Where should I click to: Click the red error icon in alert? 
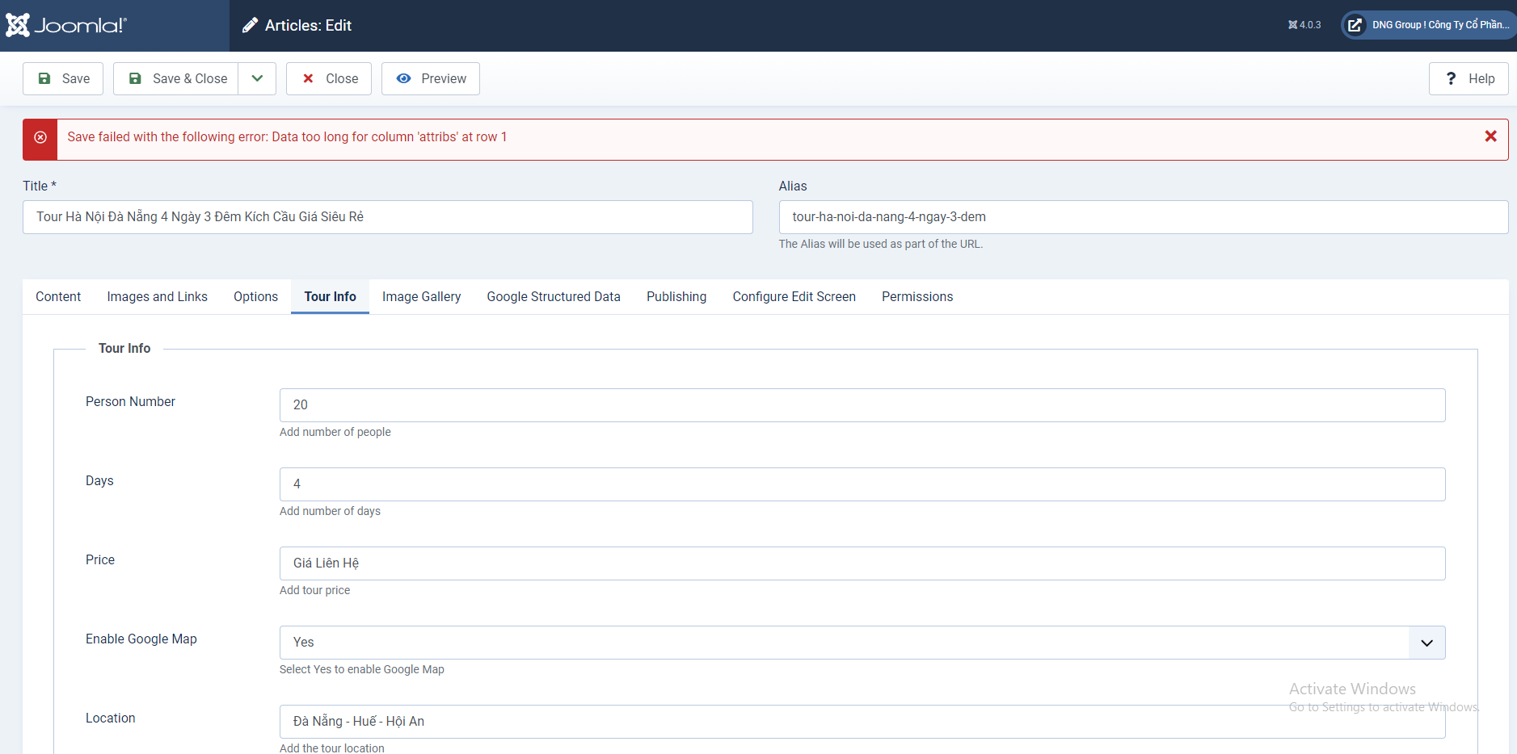(40, 138)
